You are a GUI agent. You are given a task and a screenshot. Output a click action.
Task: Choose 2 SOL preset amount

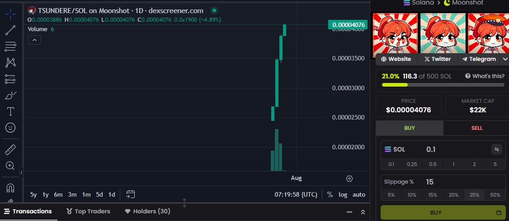point(474,164)
